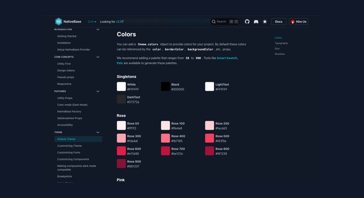Click the LightText swatch
Screen dimensions: 364x198
click(210, 86)
